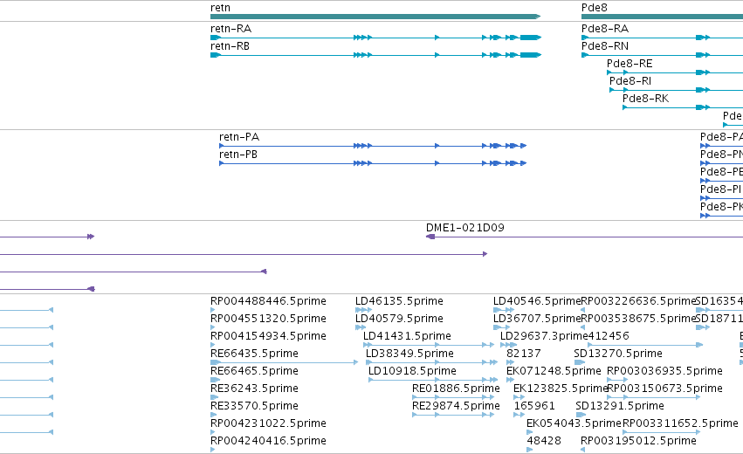The image size is (743, 454).
Task: Select the Pde8-RA transcript label
Action: (605, 29)
